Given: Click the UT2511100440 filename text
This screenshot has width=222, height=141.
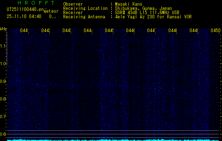Looking at the screenshot, I should pos(25,10).
